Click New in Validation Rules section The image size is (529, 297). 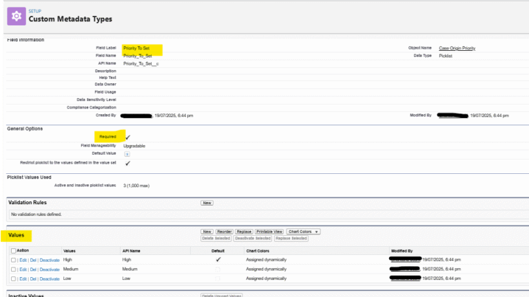pyautogui.click(x=207, y=203)
